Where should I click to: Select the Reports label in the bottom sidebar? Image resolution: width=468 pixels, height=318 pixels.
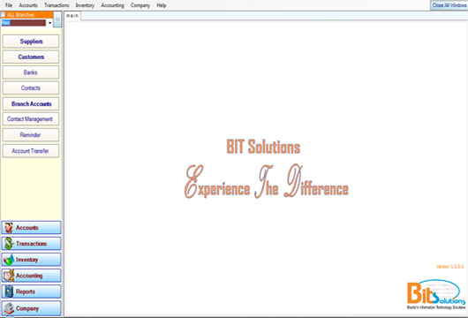pos(26,291)
